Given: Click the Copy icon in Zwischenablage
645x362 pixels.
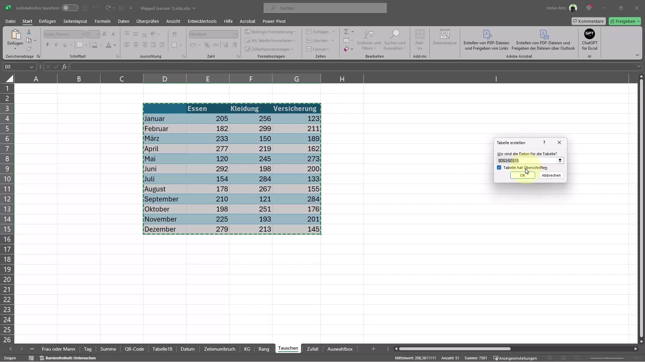Looking at the screenshot, I should (29, 41).
